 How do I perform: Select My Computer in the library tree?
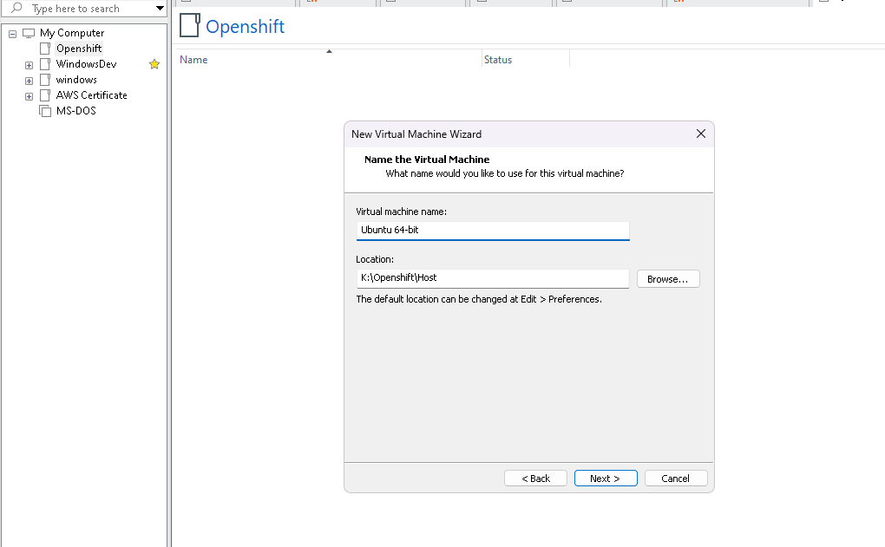(x=72, y=33)
